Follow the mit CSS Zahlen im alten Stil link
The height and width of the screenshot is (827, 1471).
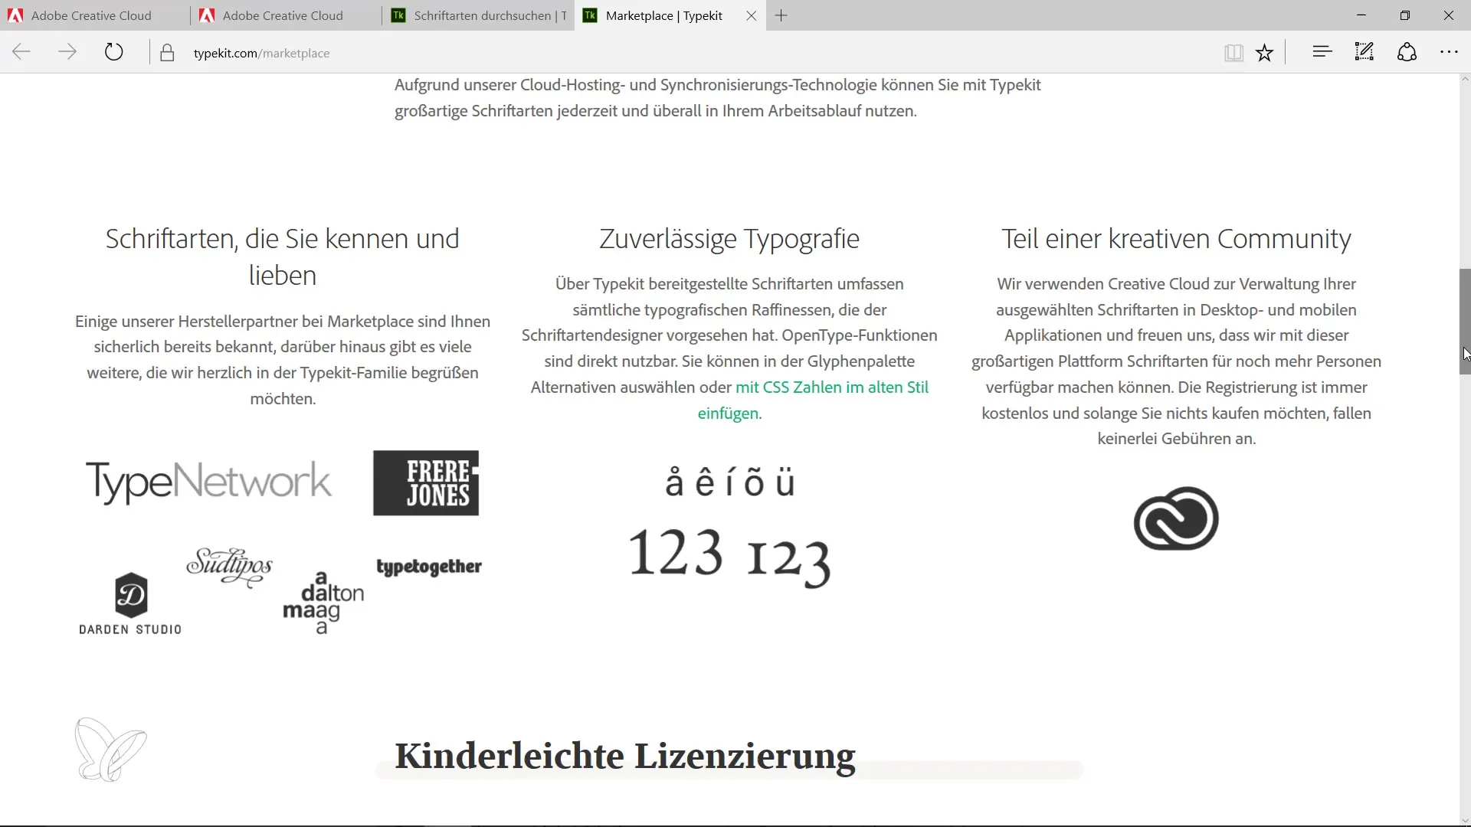pos(812,400)
